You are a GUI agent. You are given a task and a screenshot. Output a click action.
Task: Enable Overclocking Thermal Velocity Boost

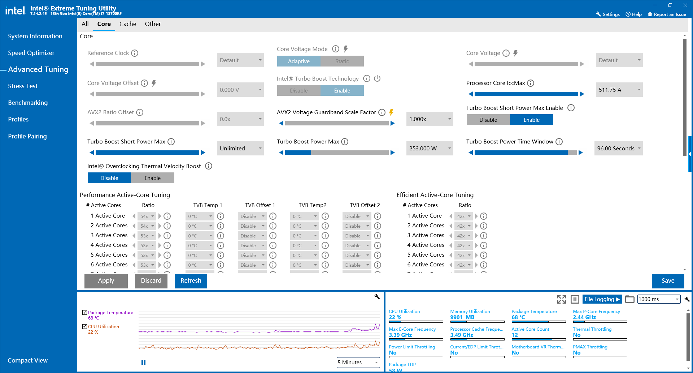point(152,178)
